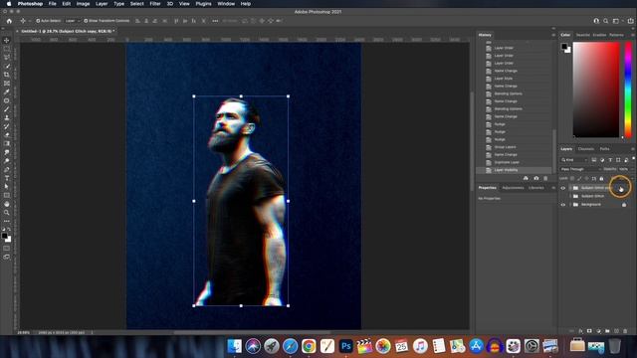Screen dimensions: 637x358
Task: Open the workspace switcher dropdown
Action: click(x=617, y=21)
